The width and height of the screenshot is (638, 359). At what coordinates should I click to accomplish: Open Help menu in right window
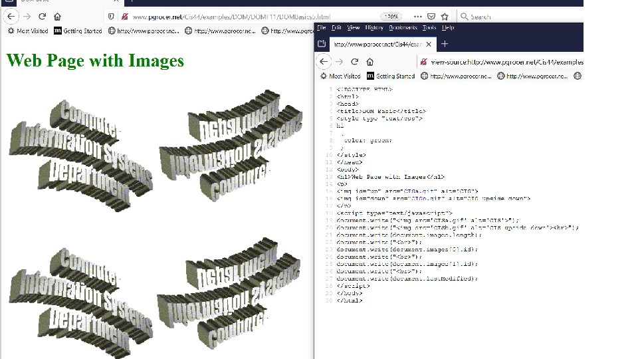[x=448, y=28]
